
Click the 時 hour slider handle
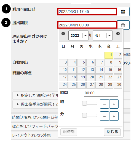point(84,103)
